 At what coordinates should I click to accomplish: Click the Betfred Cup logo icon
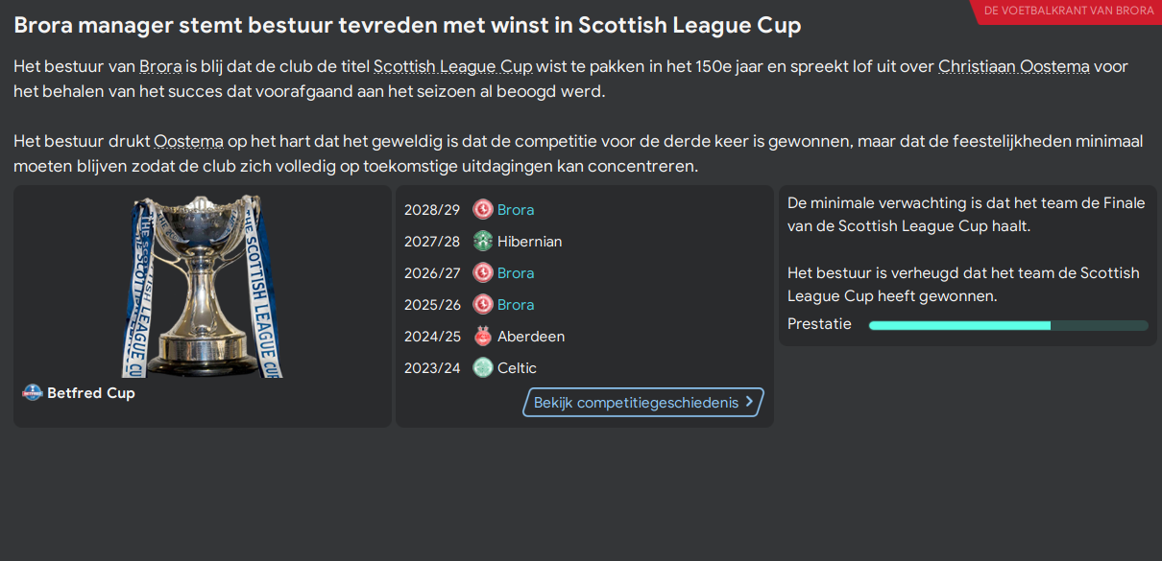33,393
